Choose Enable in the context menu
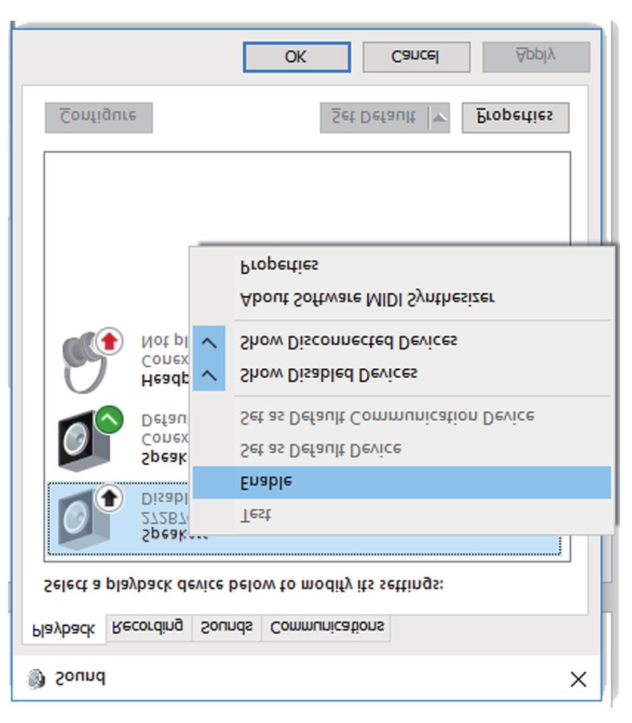 [402, 482]
